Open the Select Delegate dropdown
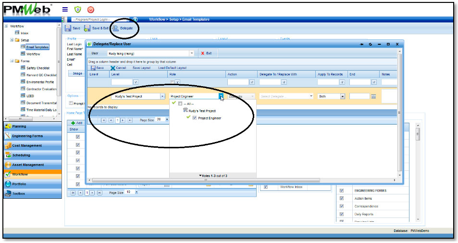458x243 pixels. [x=311, y=96]
